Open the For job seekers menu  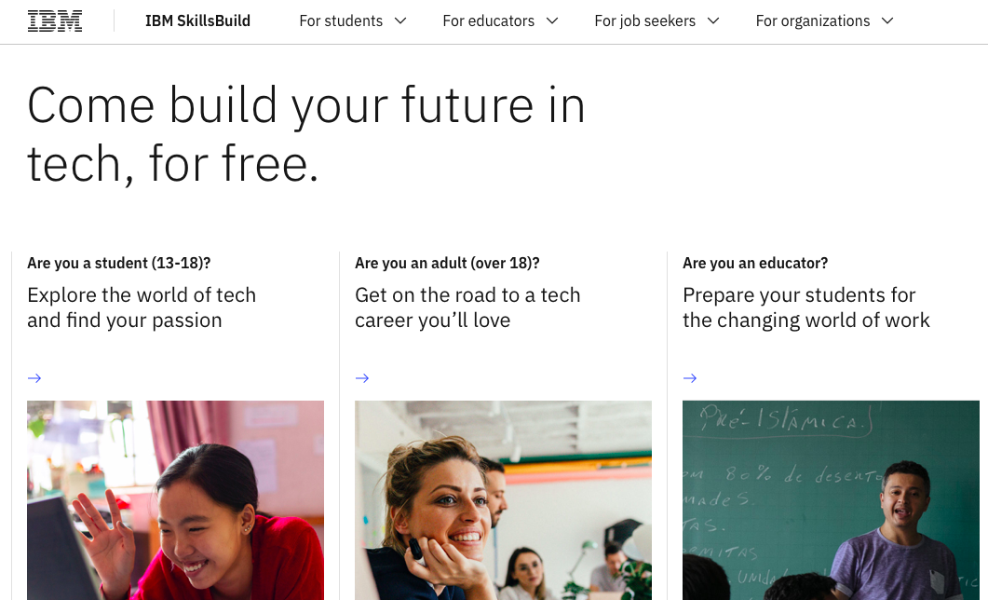pyautogui.click(x=645, y=20)
